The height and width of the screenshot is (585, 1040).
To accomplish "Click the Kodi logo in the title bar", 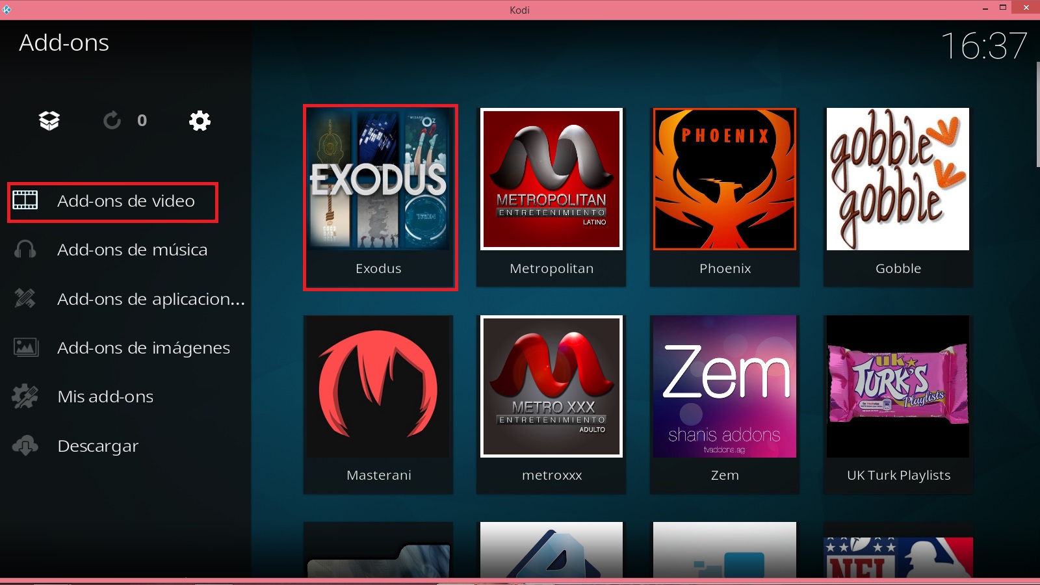I will [8, 10].
